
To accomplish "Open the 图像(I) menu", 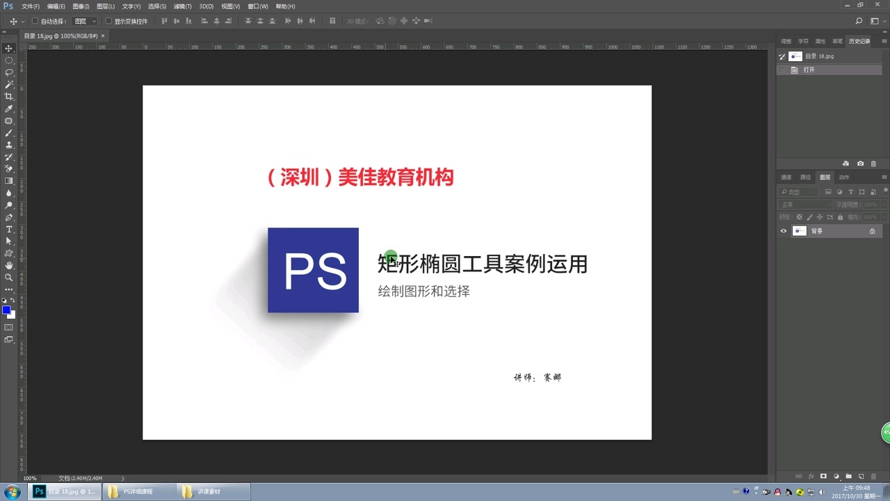I will click(x=81, y=6).
